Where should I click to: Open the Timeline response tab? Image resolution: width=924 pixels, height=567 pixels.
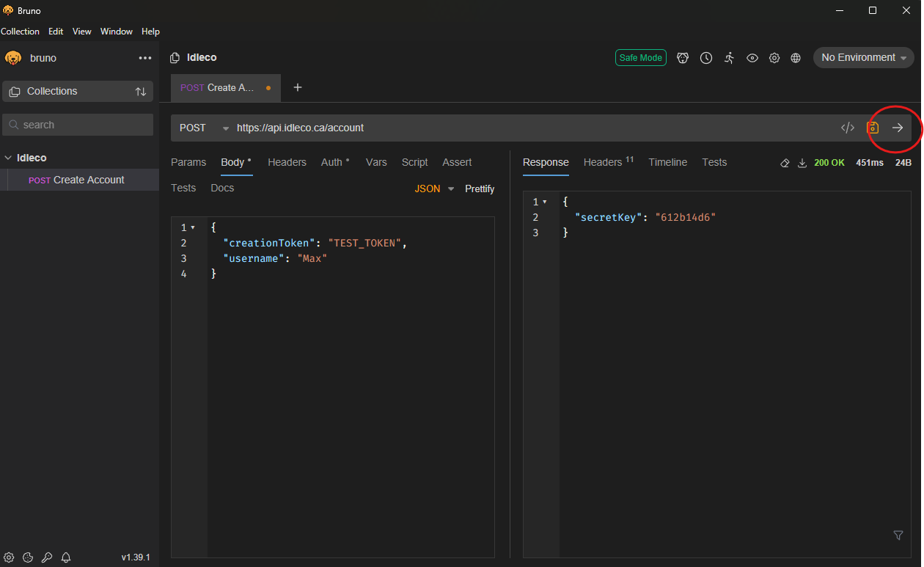pyautogui.click(x=667, y=162)
